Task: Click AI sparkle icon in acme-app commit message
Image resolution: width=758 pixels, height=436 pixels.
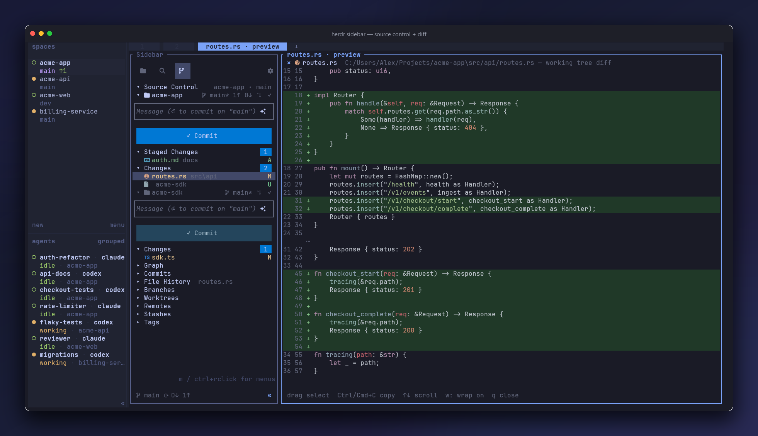Action: pos(263,112)
